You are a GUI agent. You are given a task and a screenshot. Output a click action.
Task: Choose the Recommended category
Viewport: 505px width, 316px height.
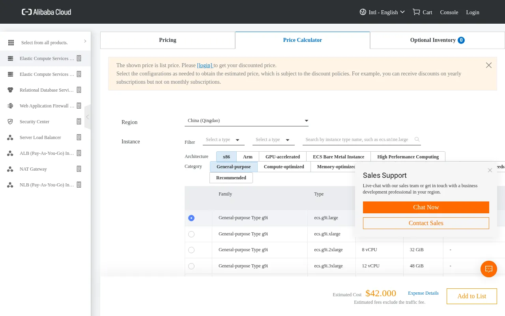point(231,178)
